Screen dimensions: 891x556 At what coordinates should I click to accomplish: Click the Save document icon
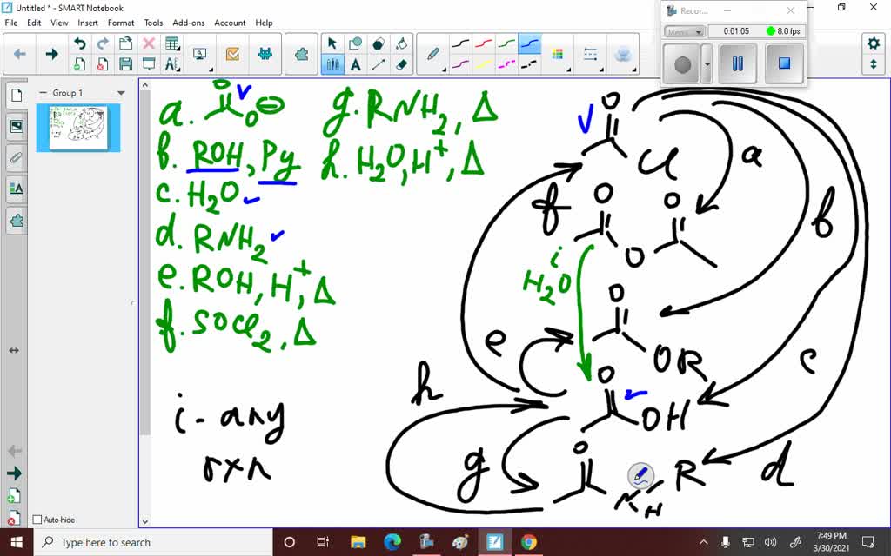tap(125, 63)
